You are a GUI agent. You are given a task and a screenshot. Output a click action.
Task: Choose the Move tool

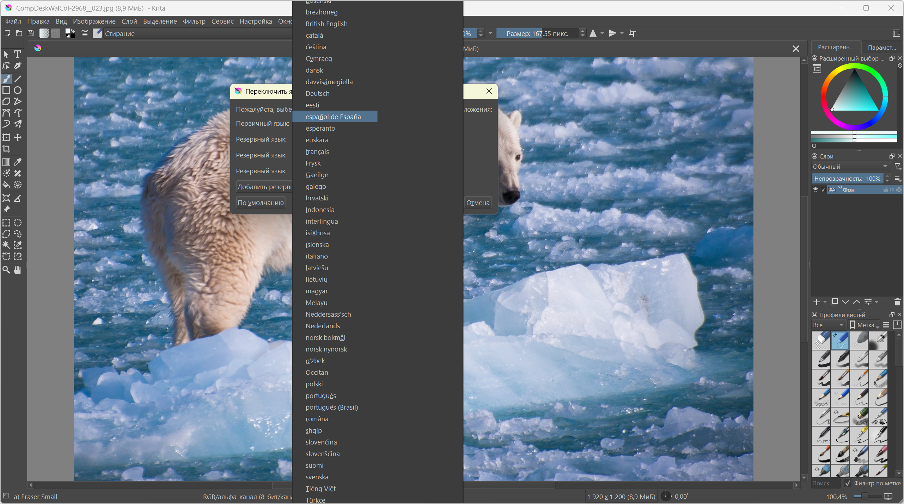pos(18,138)
